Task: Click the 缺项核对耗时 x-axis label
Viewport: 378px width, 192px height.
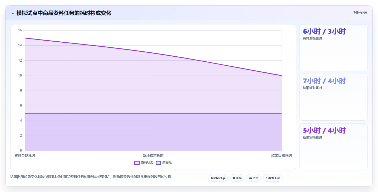Action: click(x=153, y=156)
